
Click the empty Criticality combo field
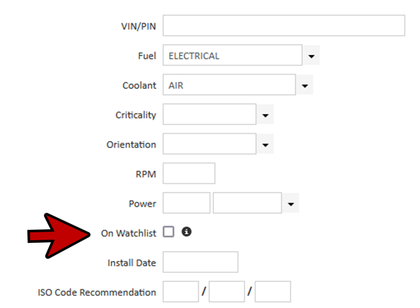(209, 115)
